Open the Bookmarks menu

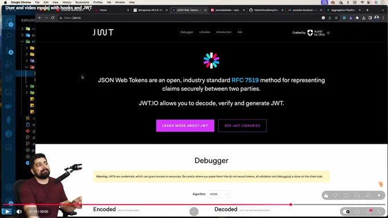tap(82, 2)
